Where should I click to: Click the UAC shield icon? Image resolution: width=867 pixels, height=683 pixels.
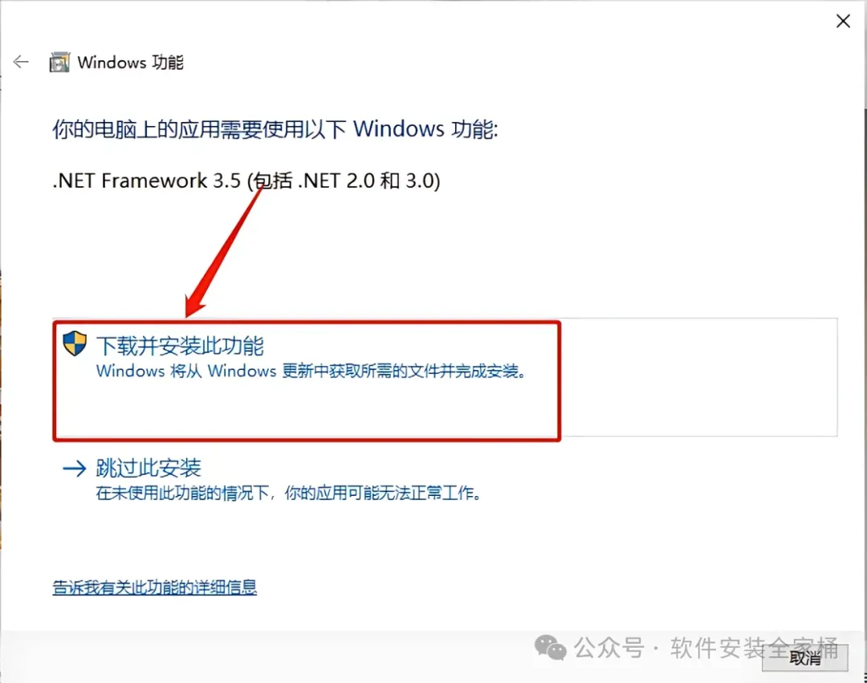[x=75, y=344]
